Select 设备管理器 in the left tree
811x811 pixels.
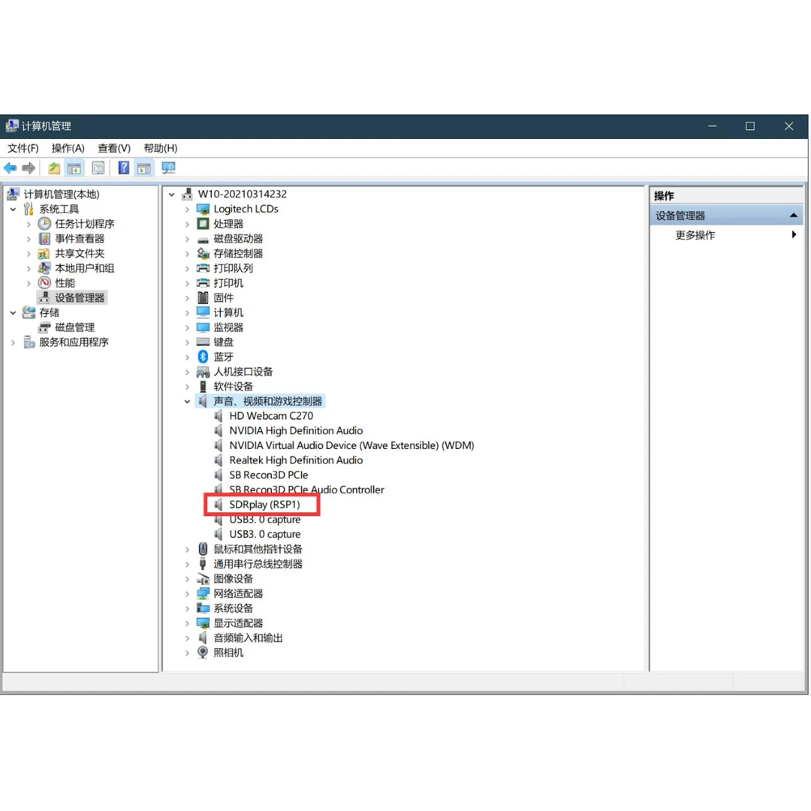pyautogui.click(x=80, y=298)
